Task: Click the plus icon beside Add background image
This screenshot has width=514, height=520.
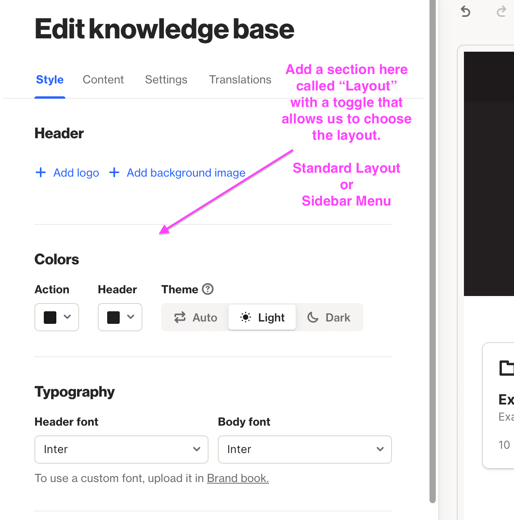Action: [114, 172]
